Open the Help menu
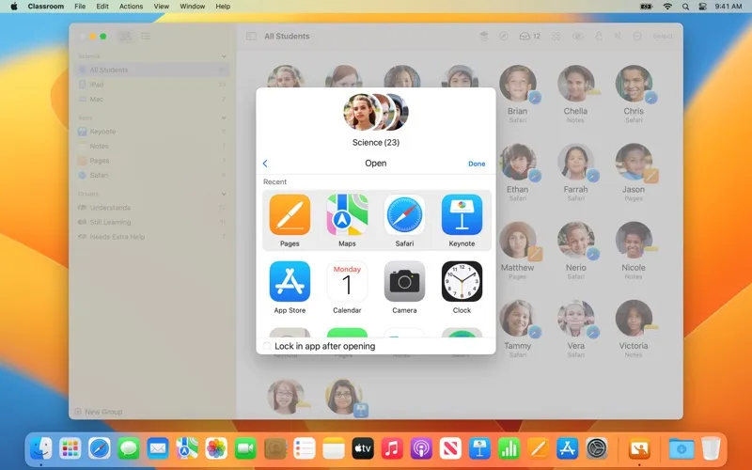This screenshot has height=470, width=752. click(x=223, y=7)
